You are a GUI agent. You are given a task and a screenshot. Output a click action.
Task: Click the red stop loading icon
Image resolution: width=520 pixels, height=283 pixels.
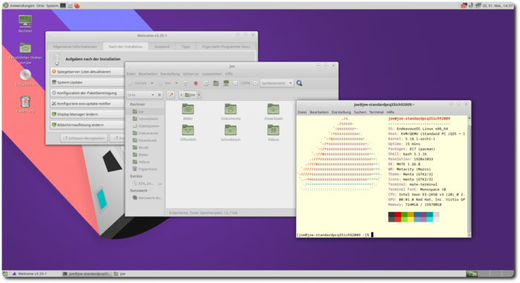195,83
